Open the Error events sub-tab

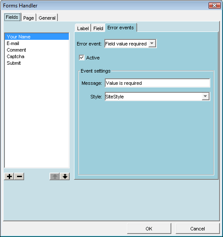point(120,28)
